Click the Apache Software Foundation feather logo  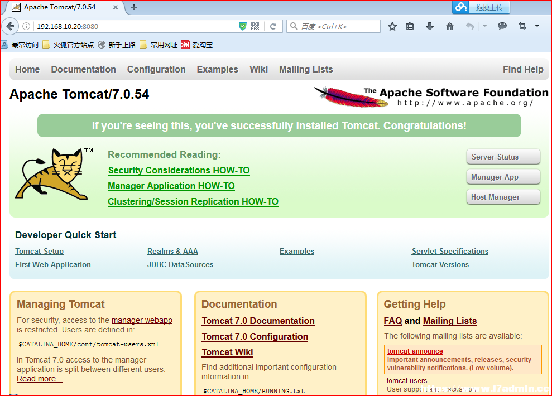coord(431,96)
